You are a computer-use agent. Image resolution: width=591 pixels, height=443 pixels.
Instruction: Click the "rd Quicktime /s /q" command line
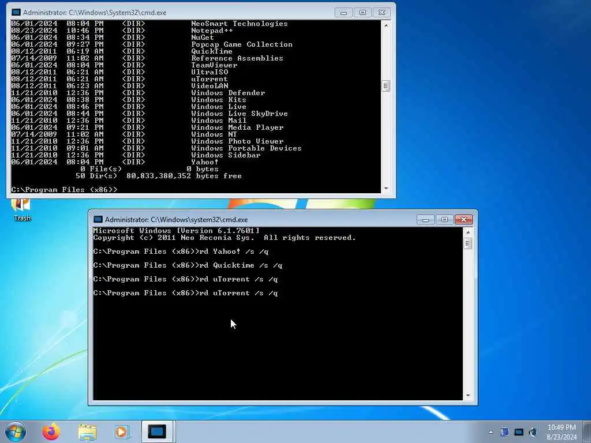coord(188,265)
